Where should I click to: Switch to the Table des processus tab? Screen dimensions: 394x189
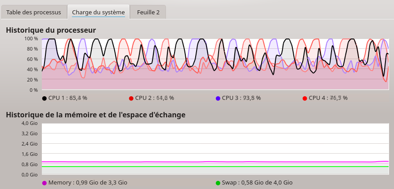click(34, 12)
